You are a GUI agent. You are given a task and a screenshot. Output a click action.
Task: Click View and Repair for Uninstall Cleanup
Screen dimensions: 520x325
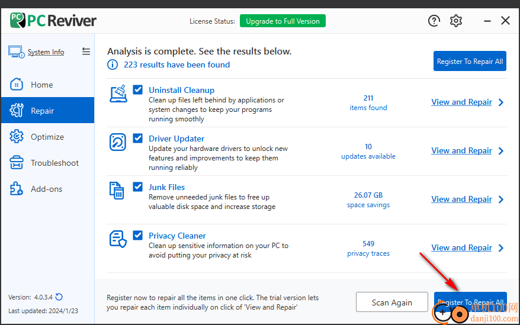461,102
